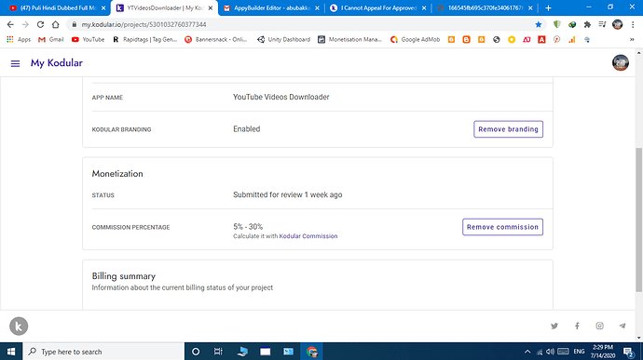The image size is (643, 360).
Task: Open the Gmail bookmark
Action: (51, 40)
